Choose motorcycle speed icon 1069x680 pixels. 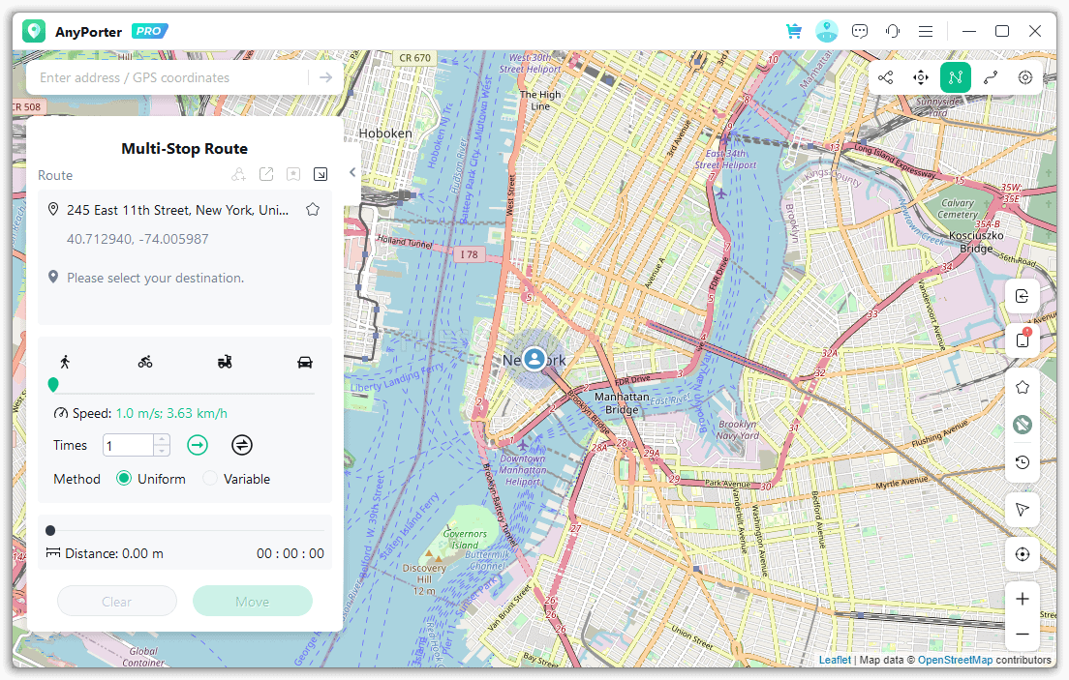225,362
